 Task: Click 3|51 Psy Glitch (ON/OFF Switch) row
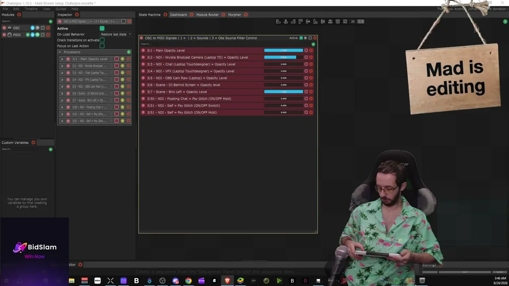(x=228, y=106)
